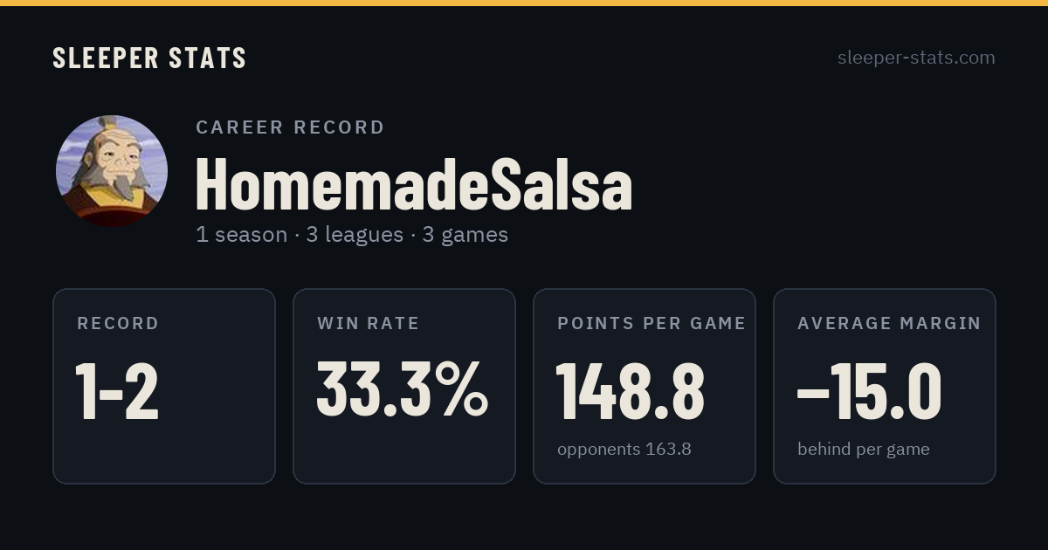Viewport: 1048px width, 550px height.
Task: Click the orange top accent bar
Action: coord(524,3)
